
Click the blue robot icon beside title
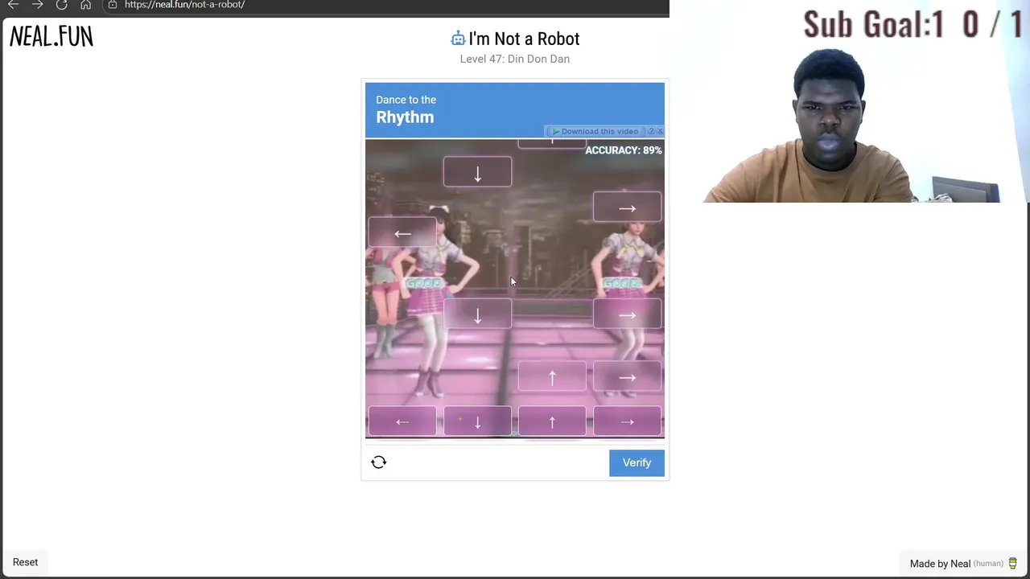pos(458,39)
